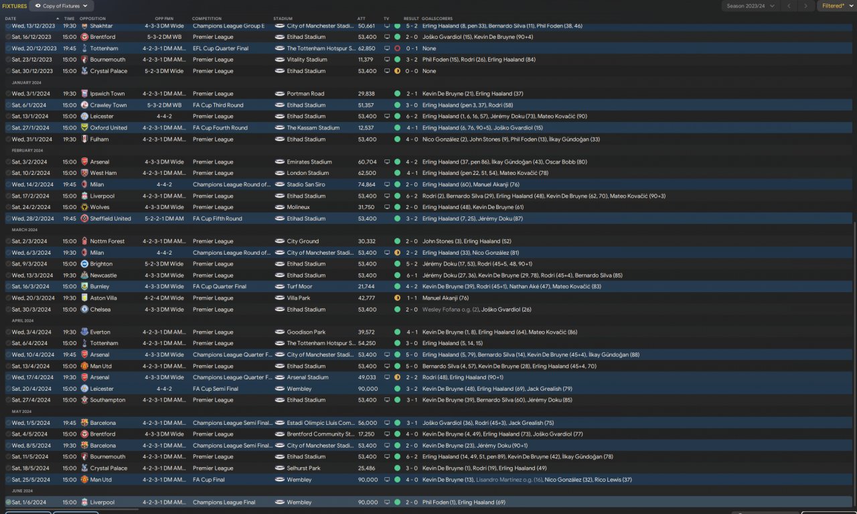
Task: Sort by the Stadium column header
Action: (283, 19)
